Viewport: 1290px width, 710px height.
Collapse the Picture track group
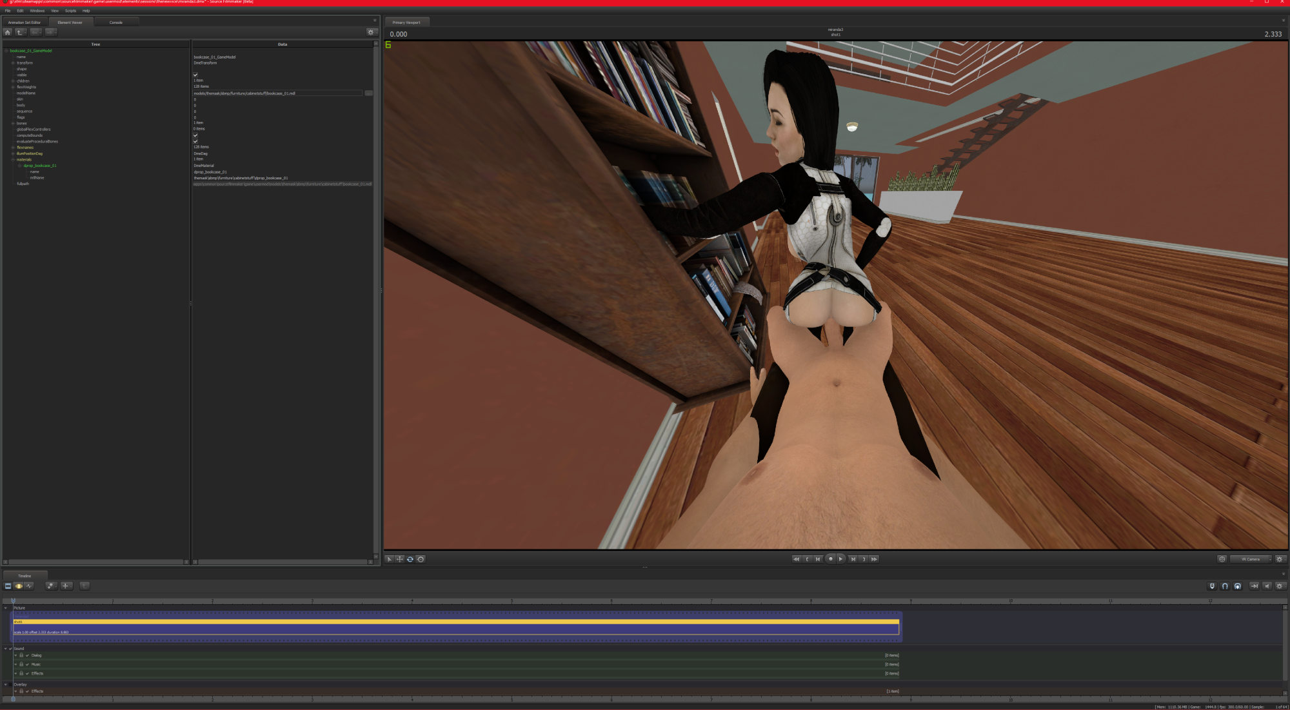point(6,608)
